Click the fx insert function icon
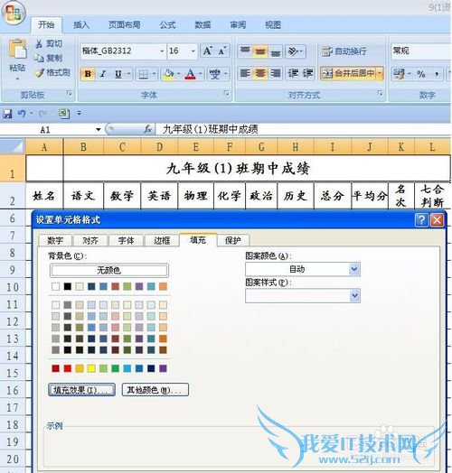The height and width of the screenshot is (473, 452). click(x=147, y=130)
